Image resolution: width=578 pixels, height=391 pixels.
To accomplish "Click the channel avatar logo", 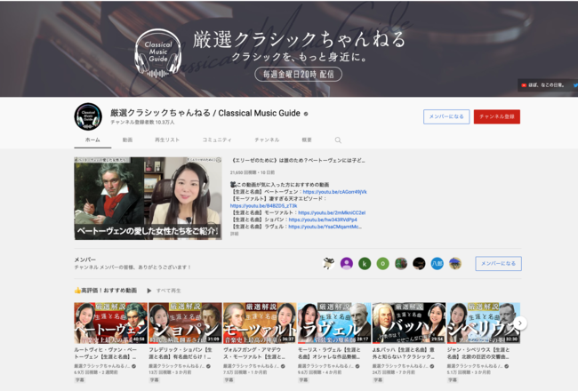I will pos(88,116).
